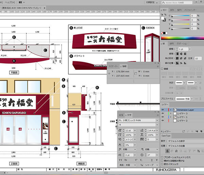
Task: Select the none (red slash) color swatch
Action: click(x=162, y=33)
